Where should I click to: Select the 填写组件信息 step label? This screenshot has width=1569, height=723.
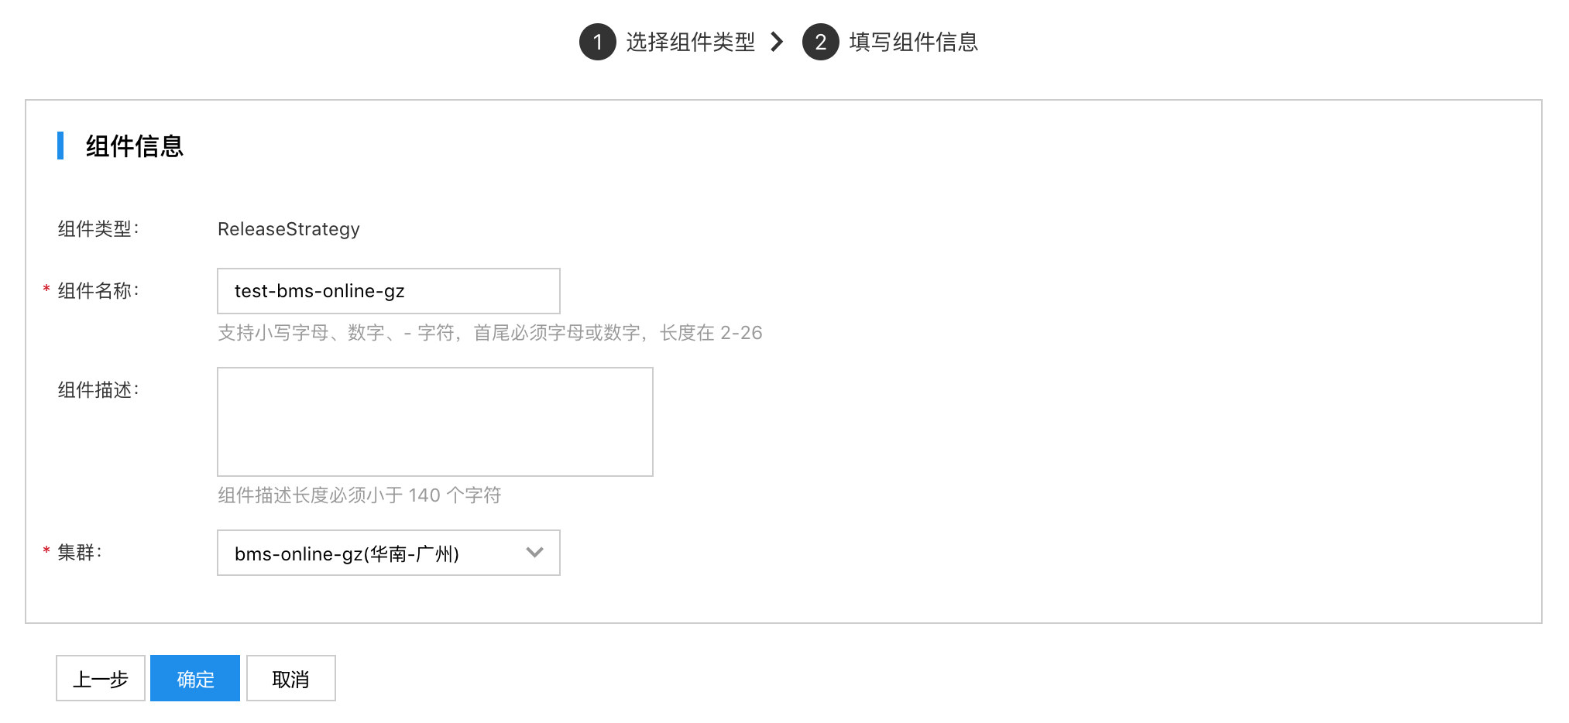913,42
